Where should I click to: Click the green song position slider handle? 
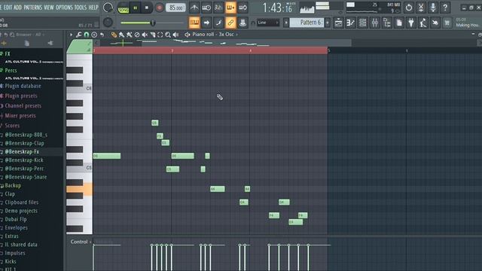tap(152, 23)
